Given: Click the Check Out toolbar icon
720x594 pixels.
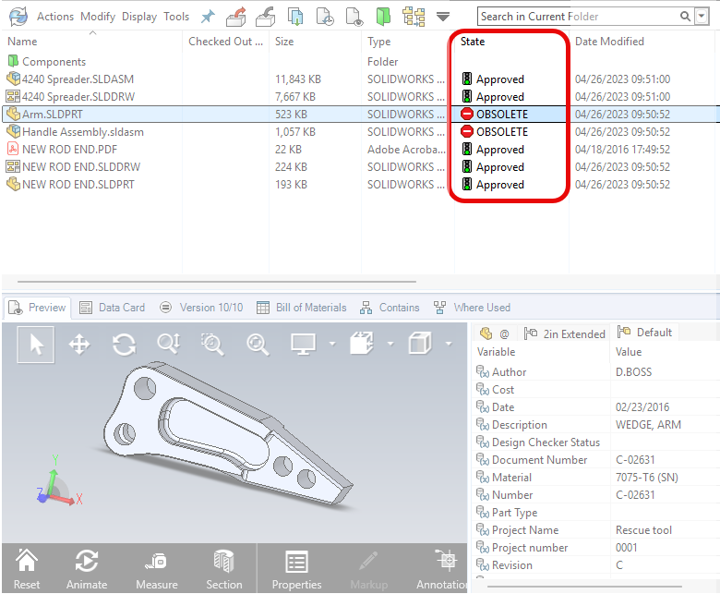Looking at the screenshot, I should pos(236,17).
